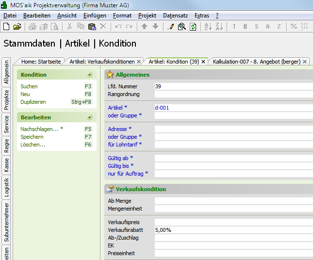Screen dimensions: 313x260
Task: Click Speichern in the Bearbeiten panel
Action: point(32,137)
